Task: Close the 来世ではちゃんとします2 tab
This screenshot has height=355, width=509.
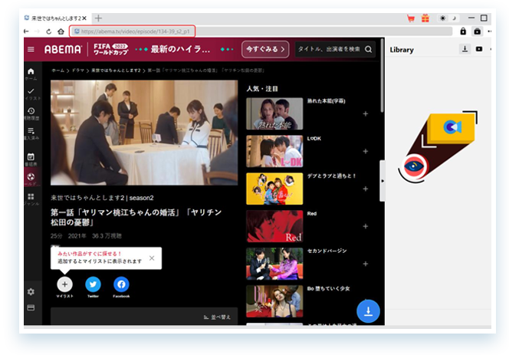Action: click(84, 18)
